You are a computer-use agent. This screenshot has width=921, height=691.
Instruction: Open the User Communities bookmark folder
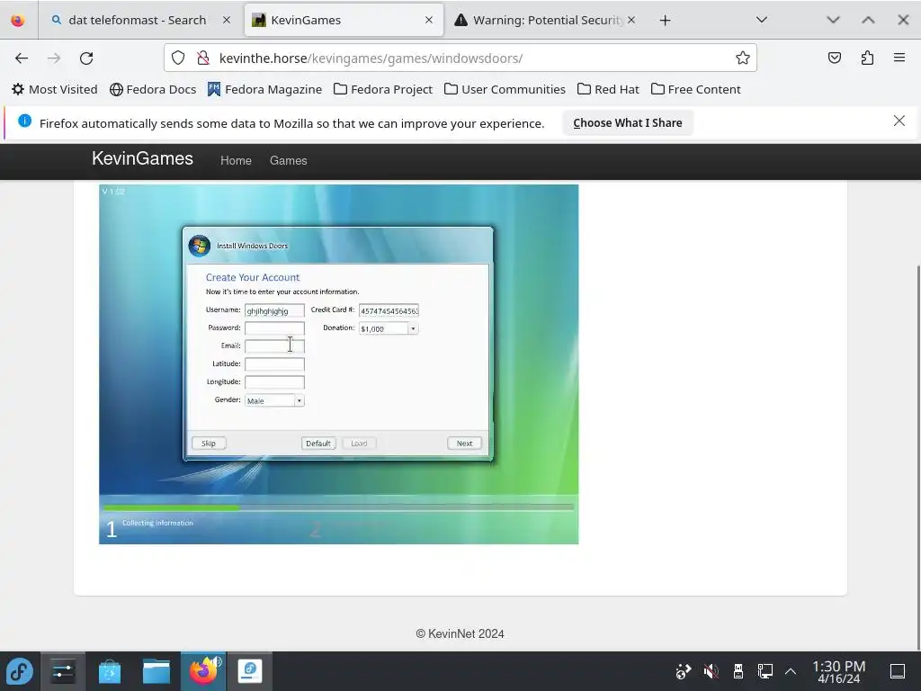[x=505, y=89]
